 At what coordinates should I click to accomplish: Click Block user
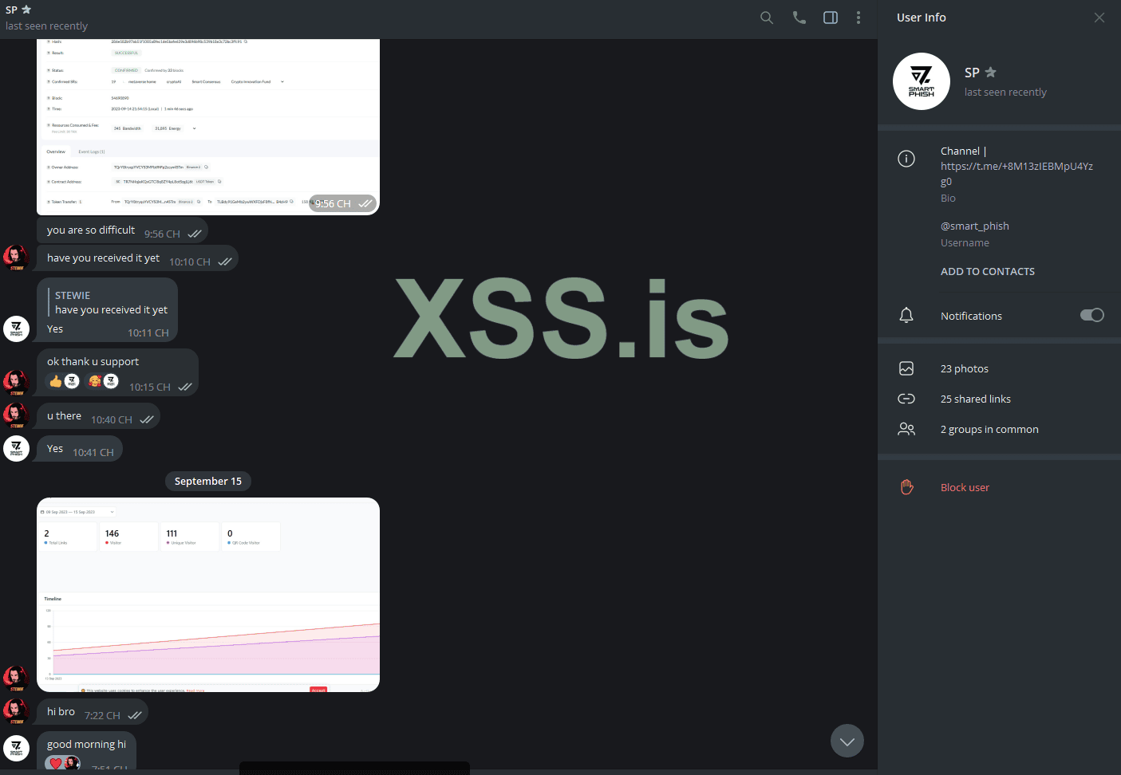pos(965,487)
